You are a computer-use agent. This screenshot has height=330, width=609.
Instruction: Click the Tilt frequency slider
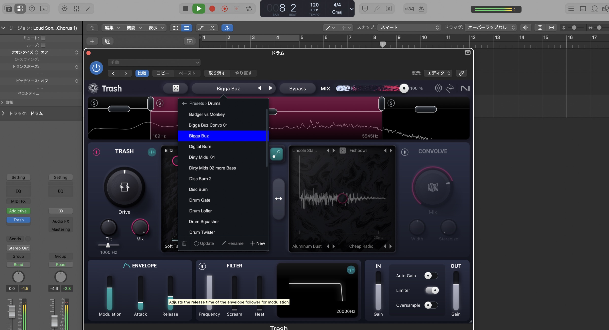(108, 245)
